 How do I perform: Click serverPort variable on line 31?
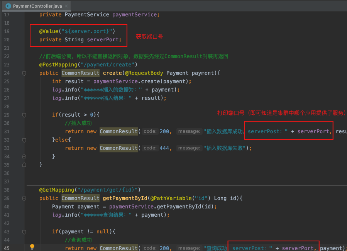pyautogui.click(x=313, y=131)
